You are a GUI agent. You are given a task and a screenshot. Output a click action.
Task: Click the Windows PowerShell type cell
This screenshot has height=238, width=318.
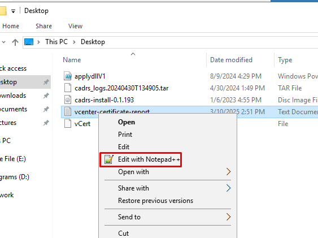coord(298,76)
